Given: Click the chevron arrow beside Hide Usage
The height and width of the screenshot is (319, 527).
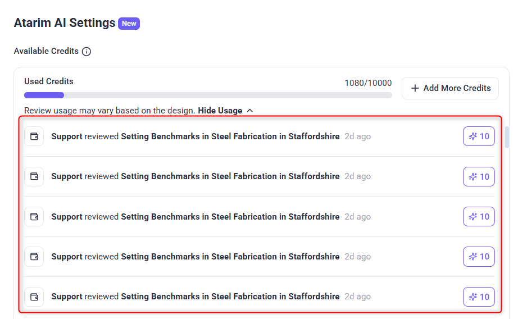Looking at the screenshot, I should [x=250, y=111].
